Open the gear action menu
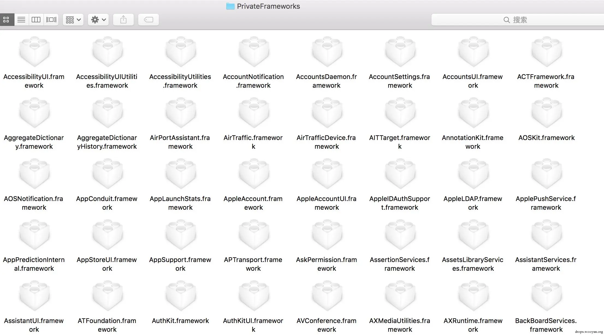The height and width of the screenshot is (335, 604). pyautogui.click(x=98, y=20)
